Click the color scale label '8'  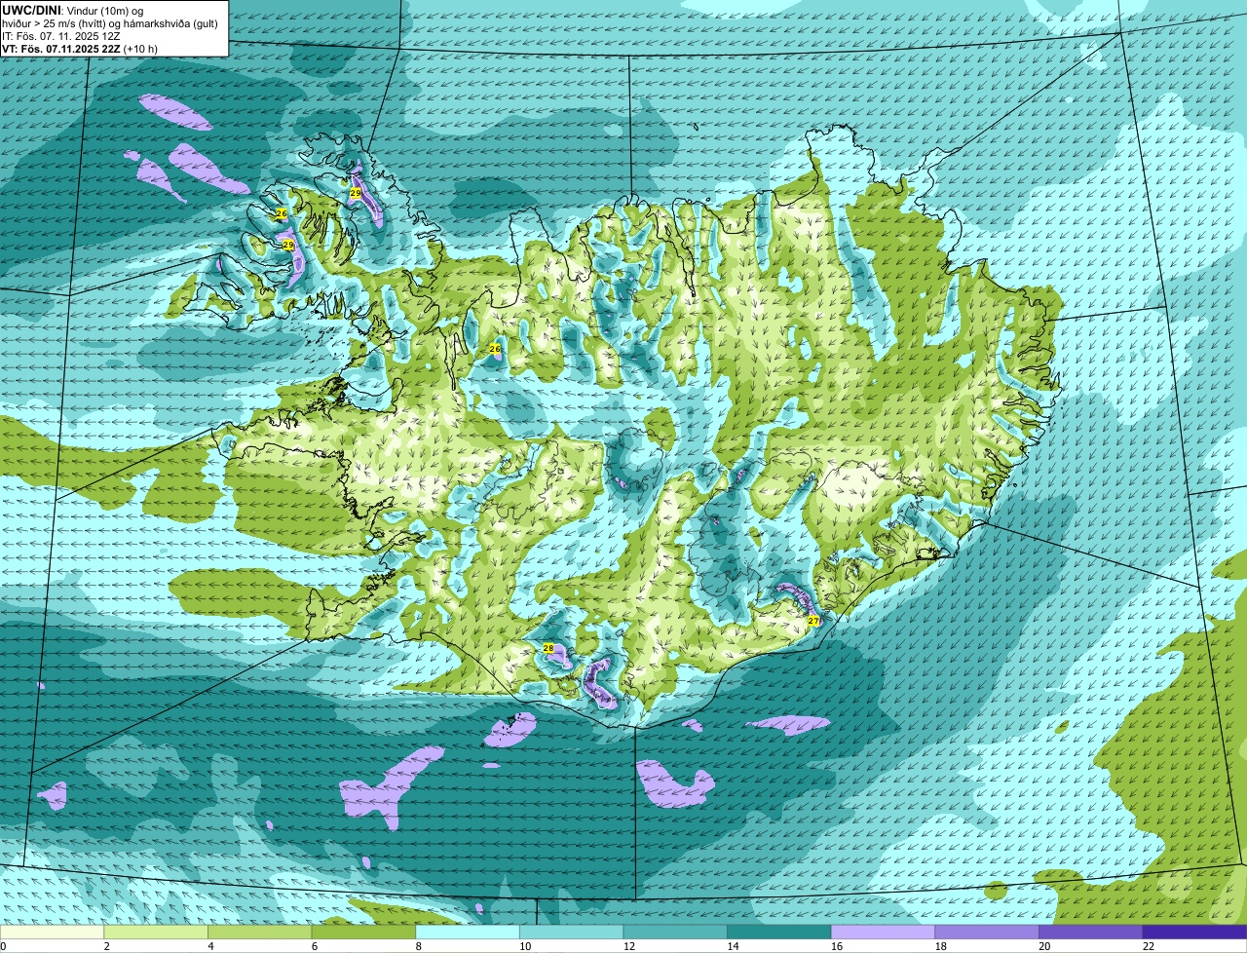point(419,946)
